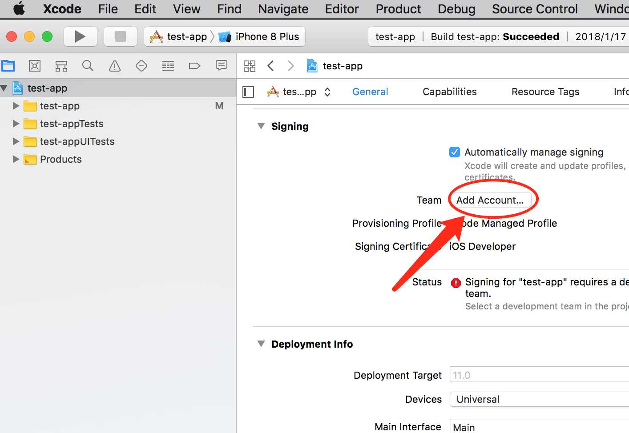Select the test-appUITests folder row

(118, 141)
